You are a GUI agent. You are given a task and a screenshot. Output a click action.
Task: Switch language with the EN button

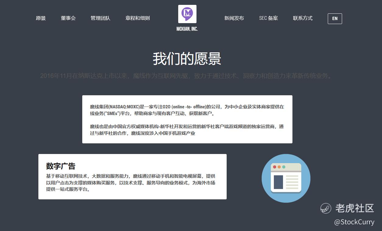(x=335, y=19)
